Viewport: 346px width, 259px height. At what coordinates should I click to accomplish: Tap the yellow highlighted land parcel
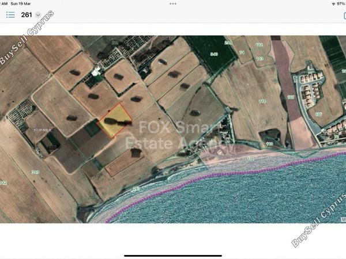(x=115, y=120)
